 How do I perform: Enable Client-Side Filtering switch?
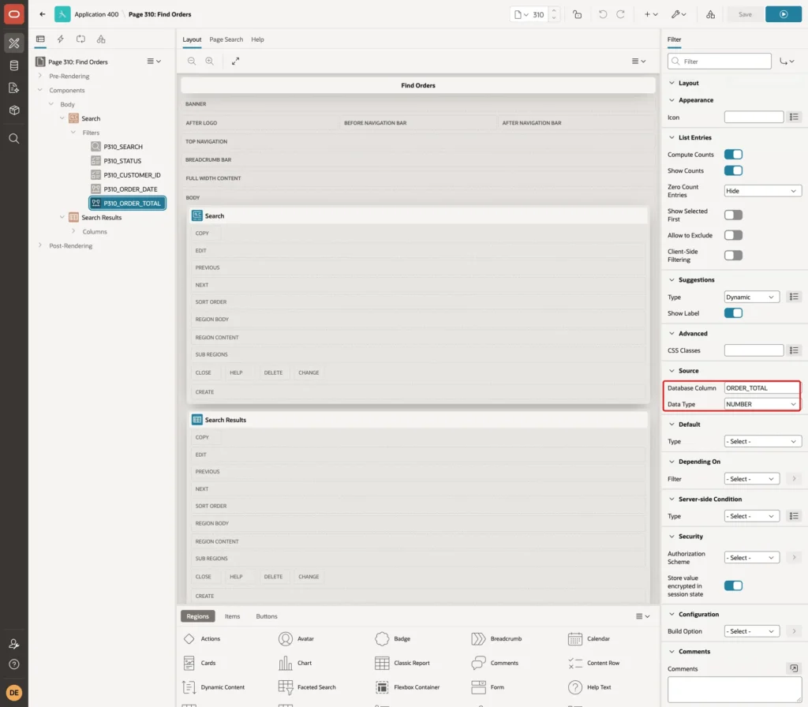coord(733,256)
